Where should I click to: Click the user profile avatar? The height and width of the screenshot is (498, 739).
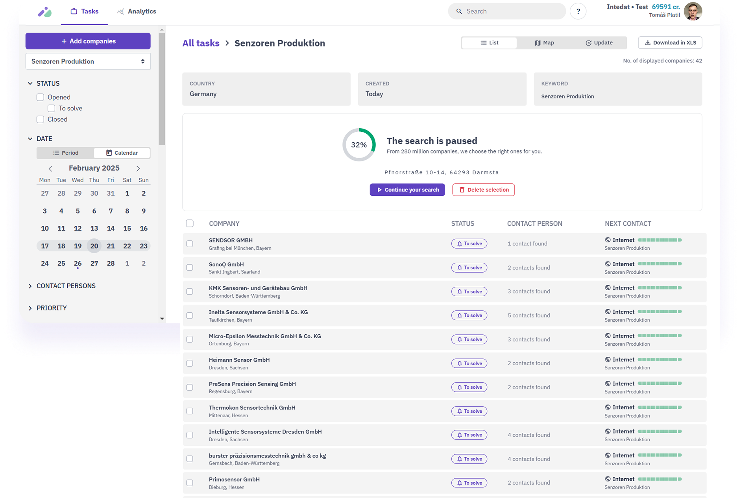click(x=693, y=11)
